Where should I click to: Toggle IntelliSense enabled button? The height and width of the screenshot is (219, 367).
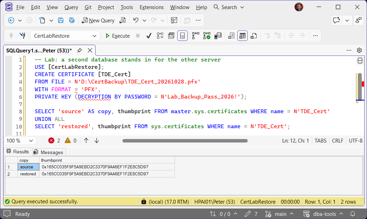pyautogui.click(x=182, y=36)
